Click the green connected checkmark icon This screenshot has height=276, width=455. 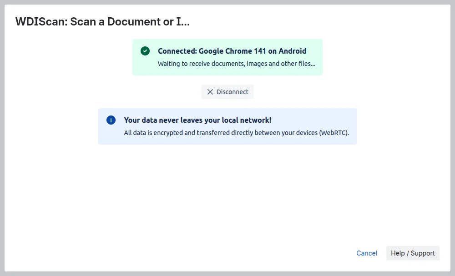(x=145, y=51)
